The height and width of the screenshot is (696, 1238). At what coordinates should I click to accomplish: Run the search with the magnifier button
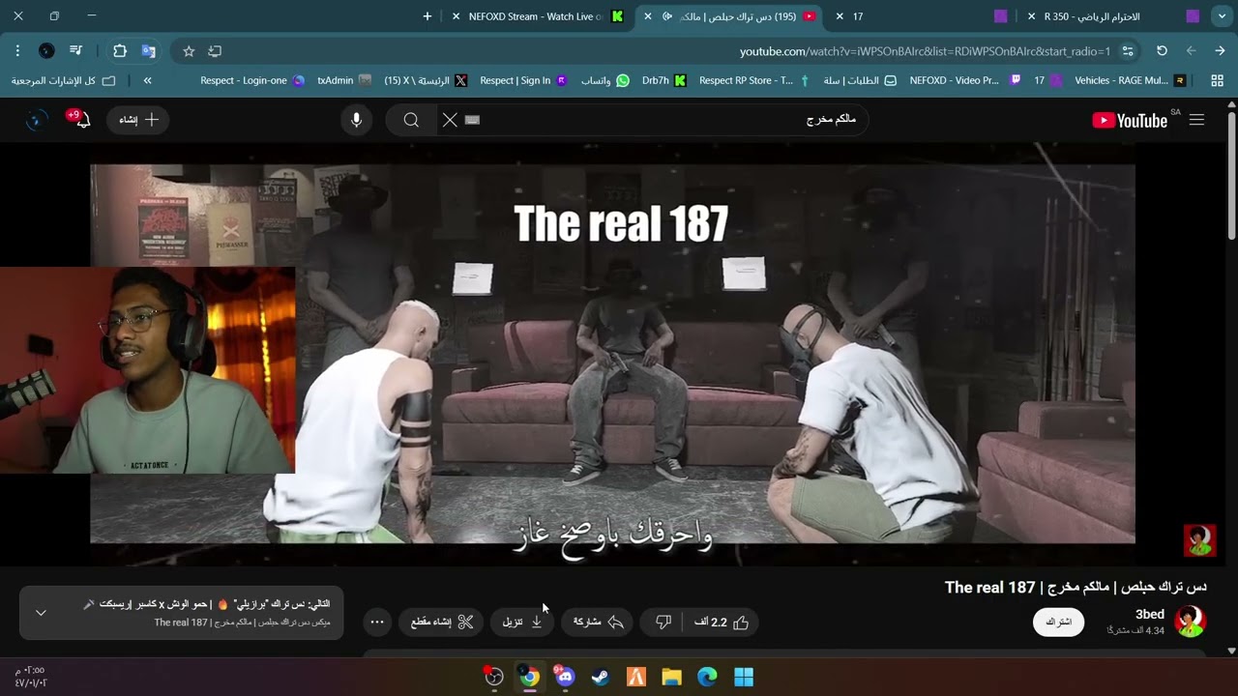(x=411, y=120)
